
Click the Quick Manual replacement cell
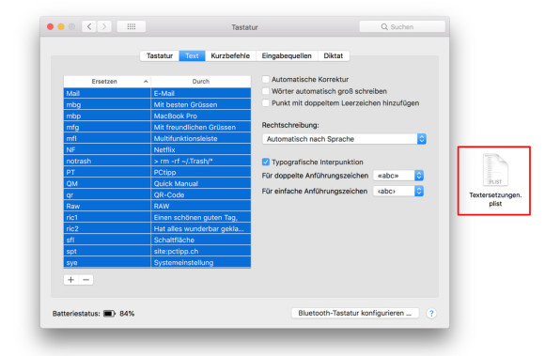(x=201, y=183)
